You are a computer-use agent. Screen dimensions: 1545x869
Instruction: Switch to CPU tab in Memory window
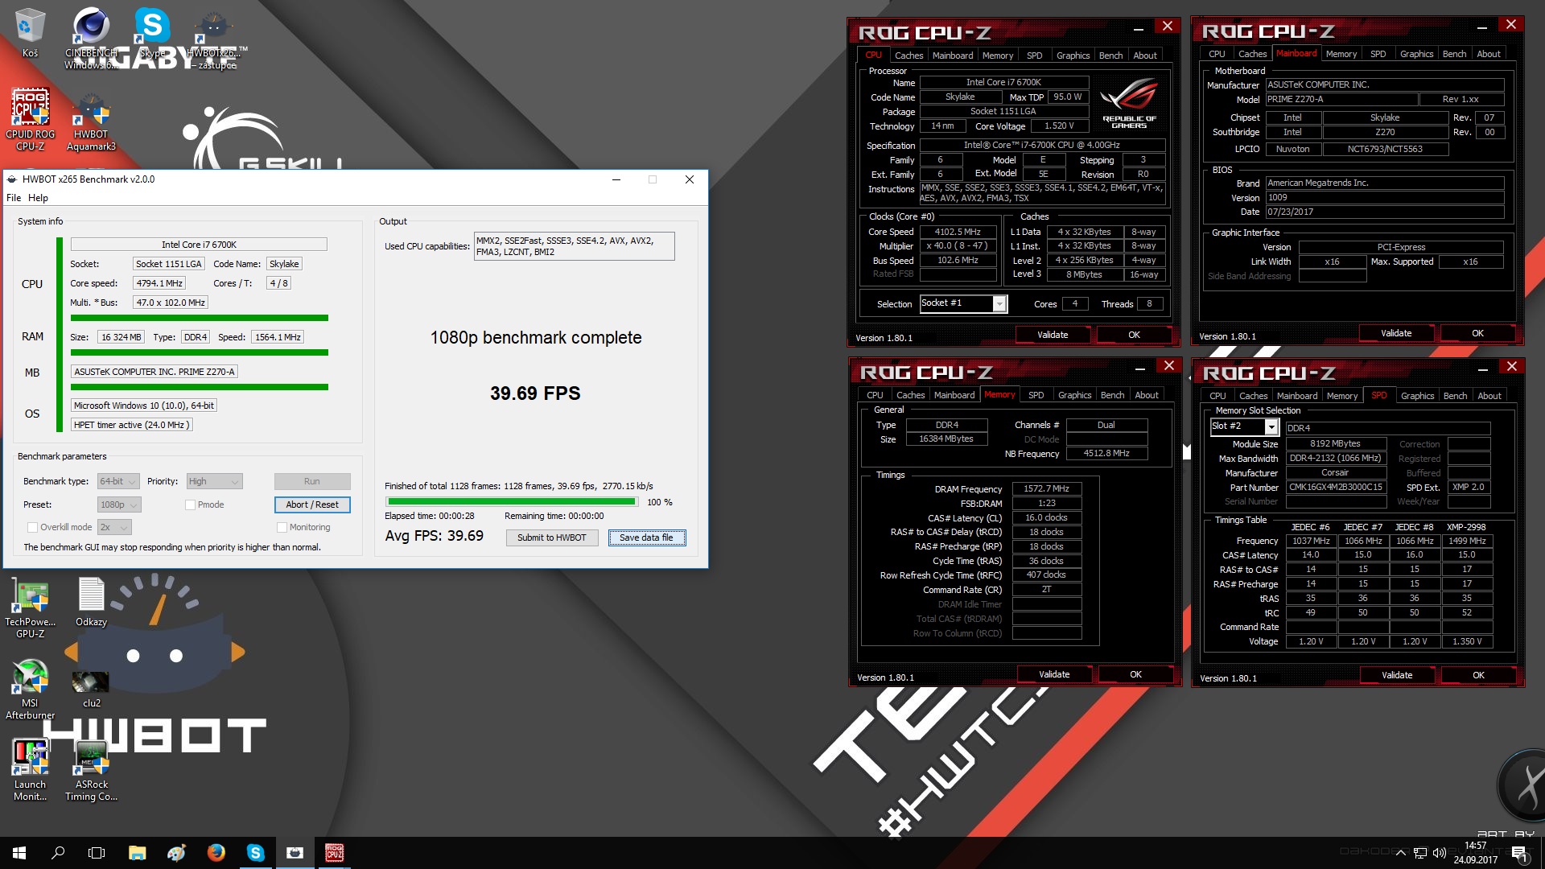pyautogui.click(x=875, y=395)
